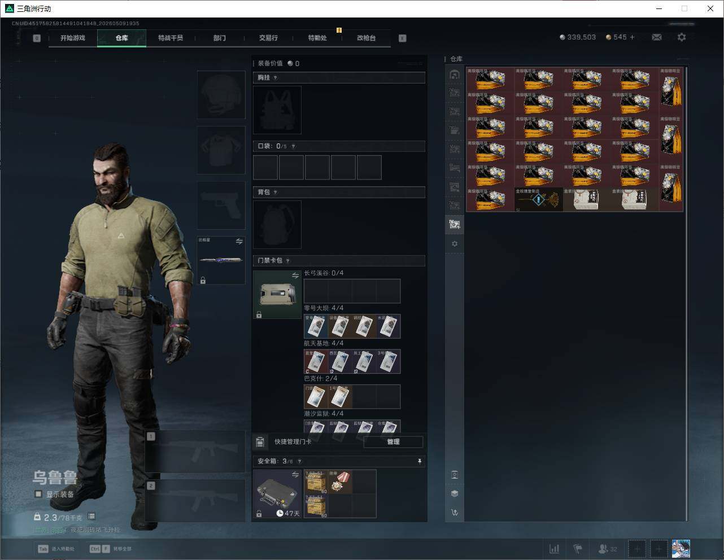Select the medal item in safe box
This screenshot has height=560, width=724.
(x=341, y=482)
